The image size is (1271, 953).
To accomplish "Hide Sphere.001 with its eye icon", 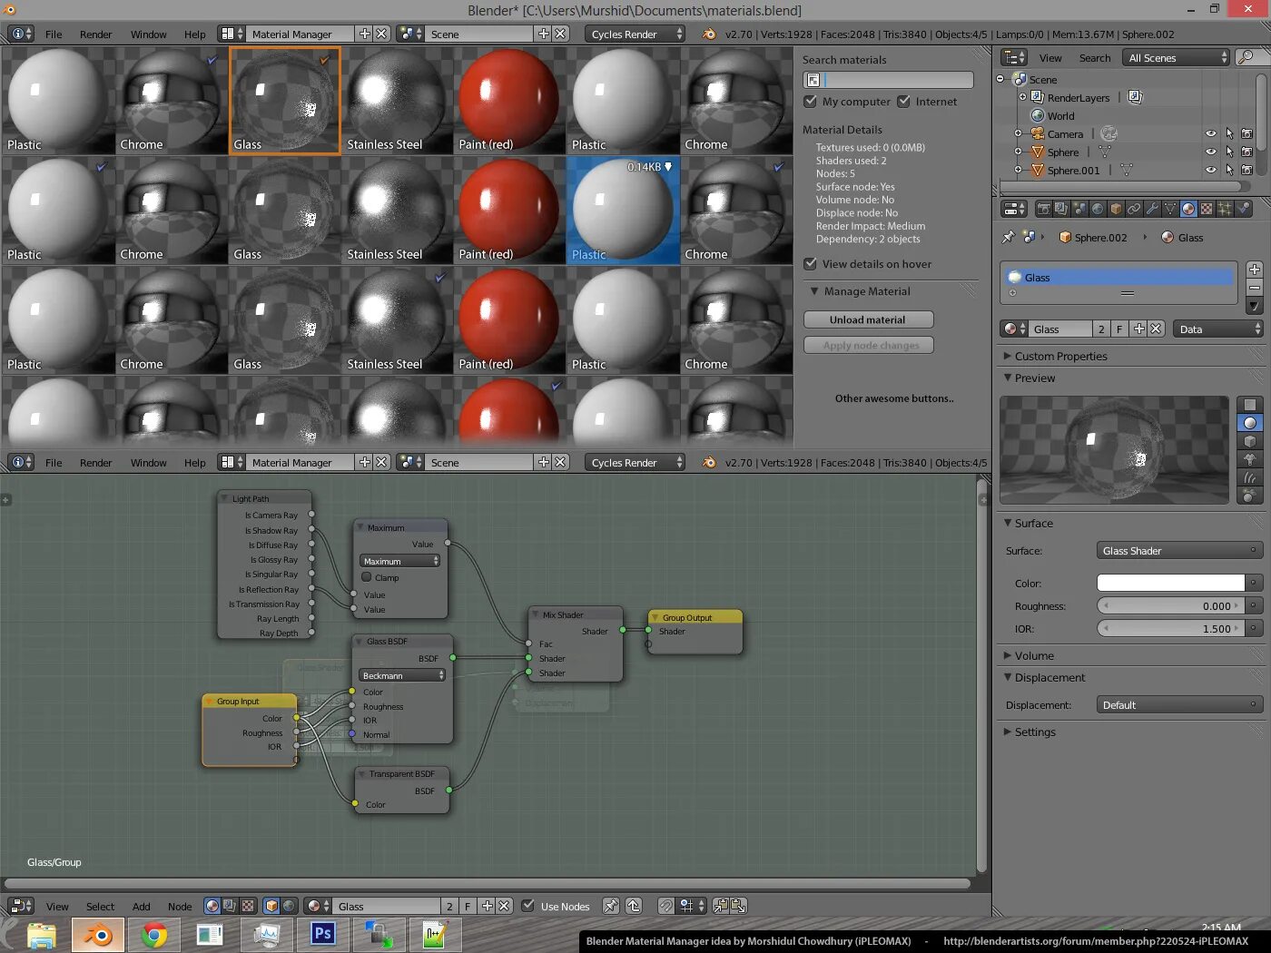I will point(1210,170).
